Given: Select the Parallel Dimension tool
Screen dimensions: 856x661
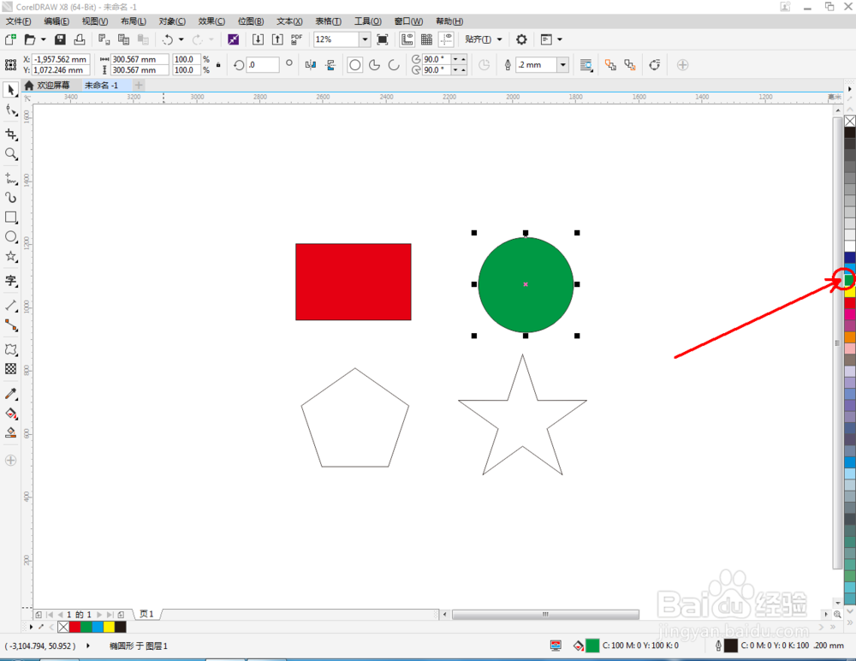Looking at the screenshot, I should coord(11,306).
